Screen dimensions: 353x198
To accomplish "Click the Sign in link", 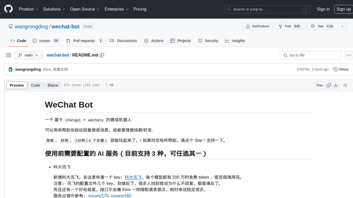I will click(323, 9).
